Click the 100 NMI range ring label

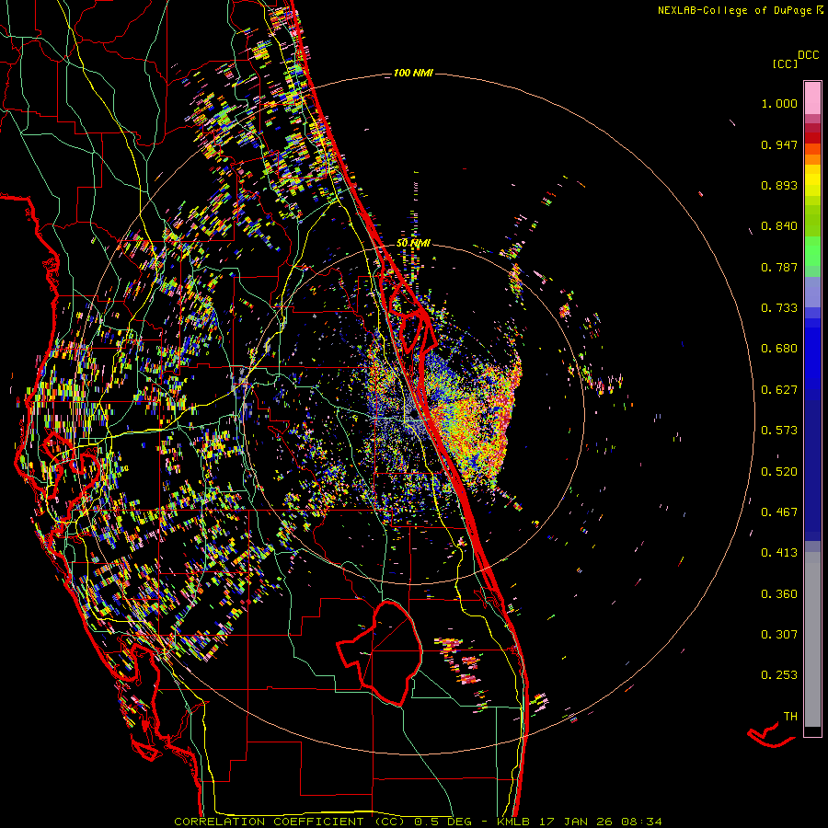412,73
